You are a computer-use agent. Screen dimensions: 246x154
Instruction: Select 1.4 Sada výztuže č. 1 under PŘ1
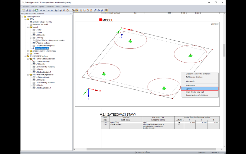[x=43, y=72]
